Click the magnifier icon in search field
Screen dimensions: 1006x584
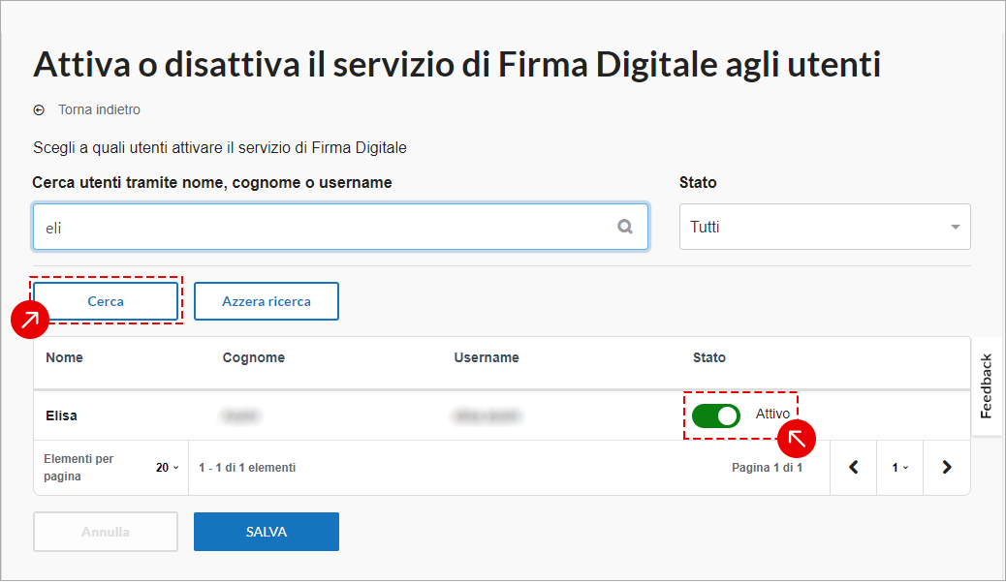point(625,227)
